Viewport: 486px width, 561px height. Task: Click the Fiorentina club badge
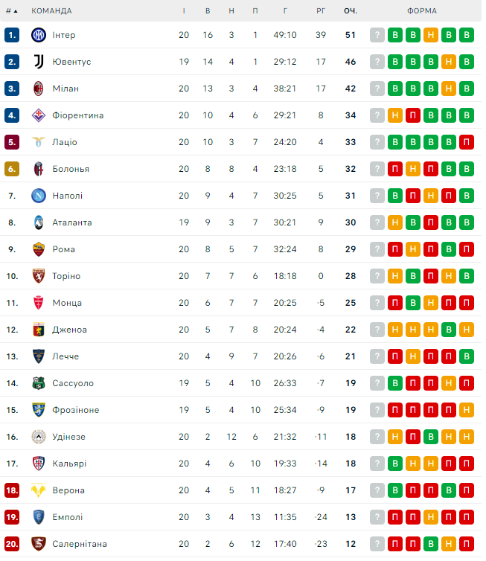click(39, 115)
